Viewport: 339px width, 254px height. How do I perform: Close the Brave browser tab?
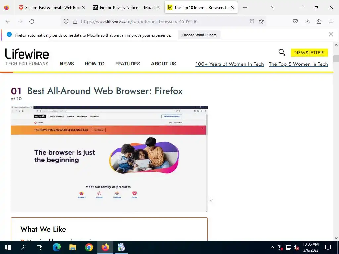83,7
